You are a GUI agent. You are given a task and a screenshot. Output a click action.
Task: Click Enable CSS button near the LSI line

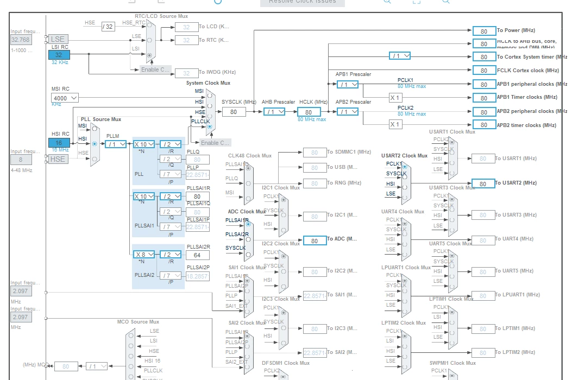155,69
